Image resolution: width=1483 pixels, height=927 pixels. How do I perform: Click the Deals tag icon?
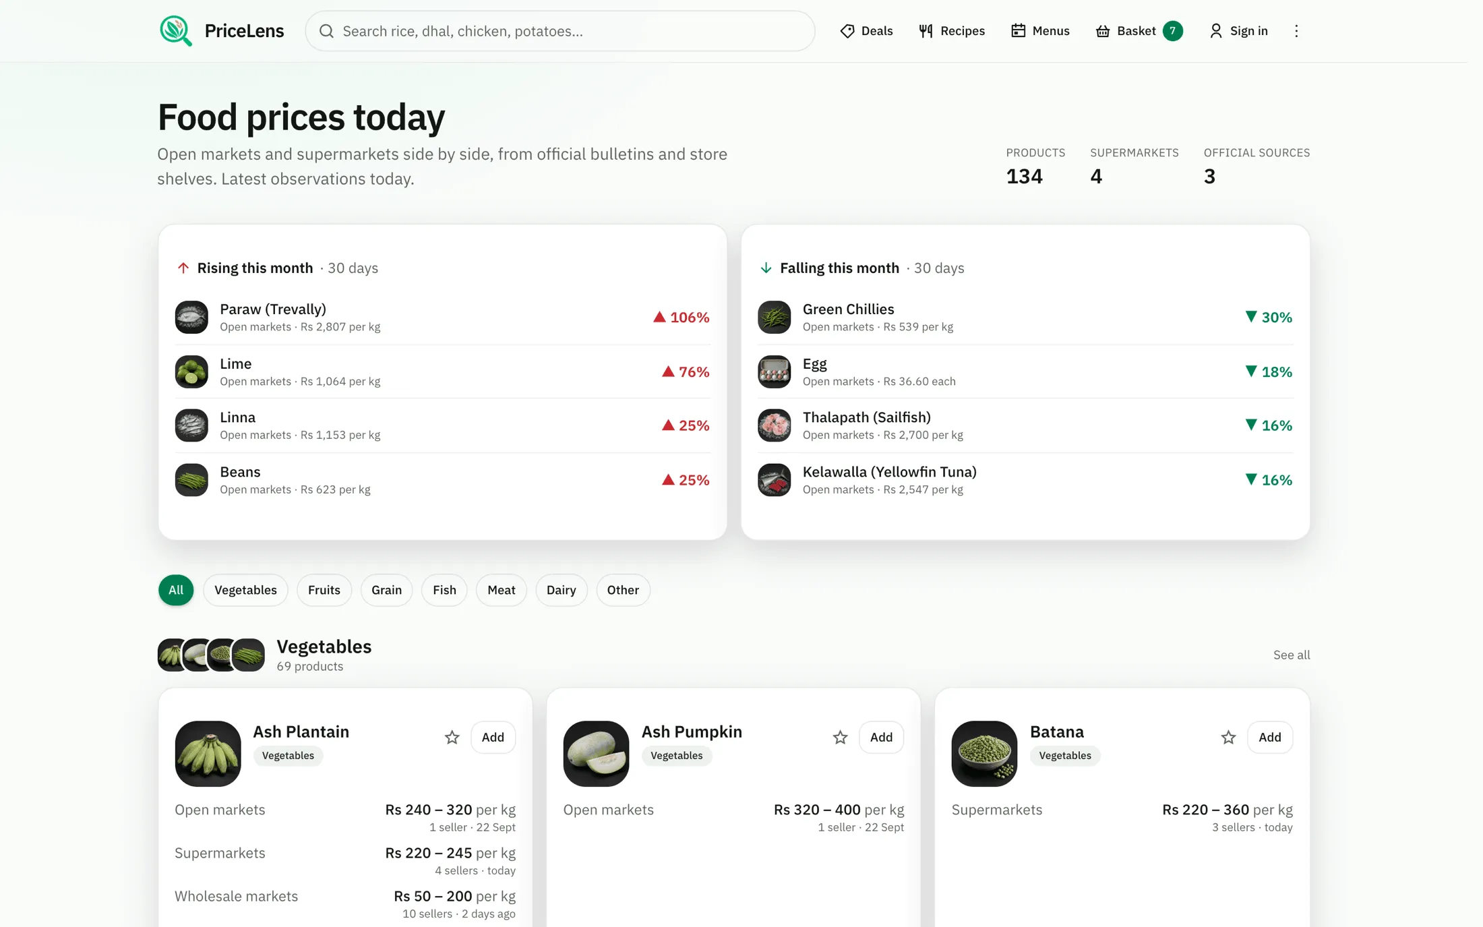[x=847, y=31]
